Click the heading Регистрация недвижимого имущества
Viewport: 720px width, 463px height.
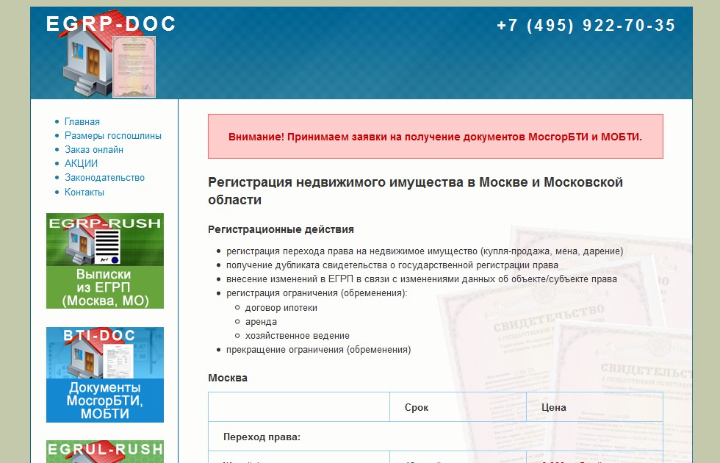coord(416,191)
